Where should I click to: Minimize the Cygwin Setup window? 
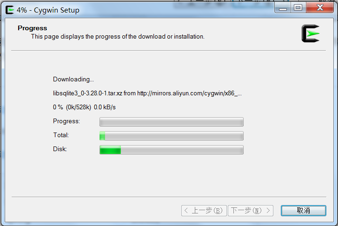(283, 8)
